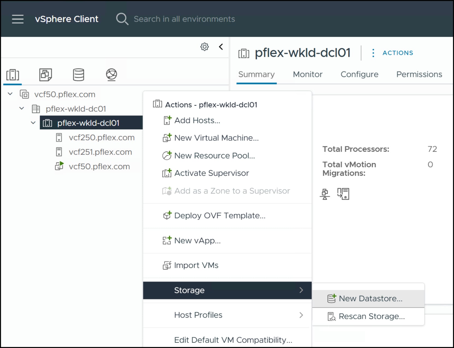
Task: Open the Permissions tab
Action: [x=419, y=75]
